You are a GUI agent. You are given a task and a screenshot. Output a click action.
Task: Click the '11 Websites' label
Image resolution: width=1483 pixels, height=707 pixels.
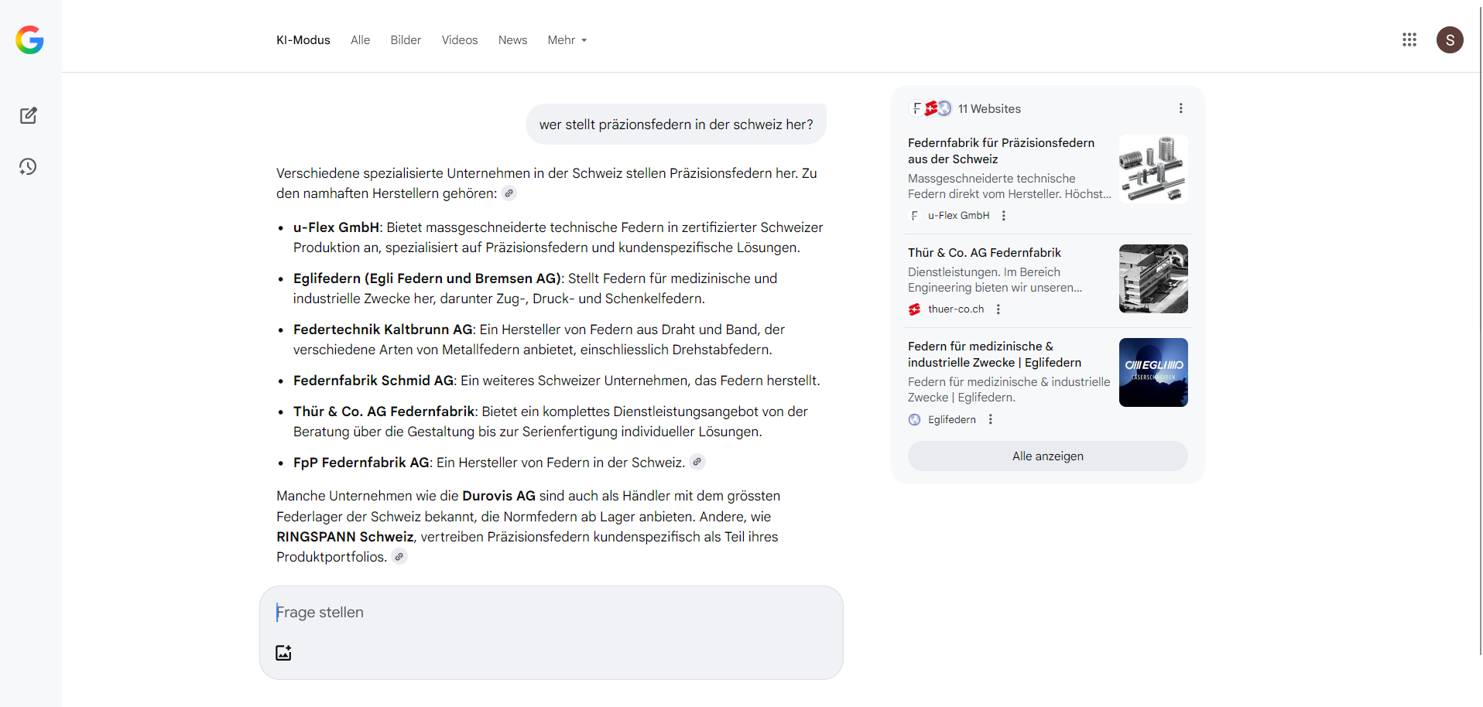[x=989, y=109]
